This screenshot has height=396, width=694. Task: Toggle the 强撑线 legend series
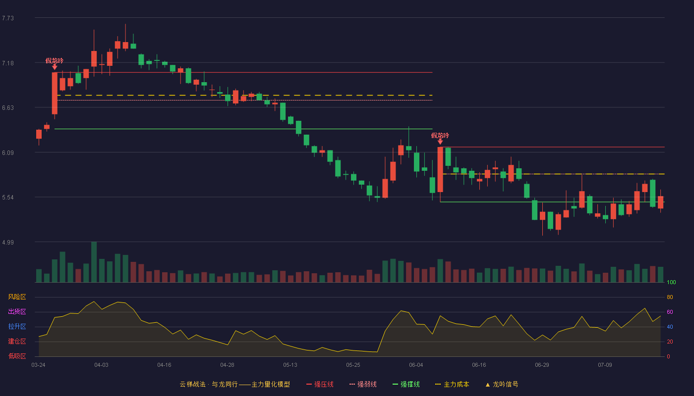(x=406, y=384)
